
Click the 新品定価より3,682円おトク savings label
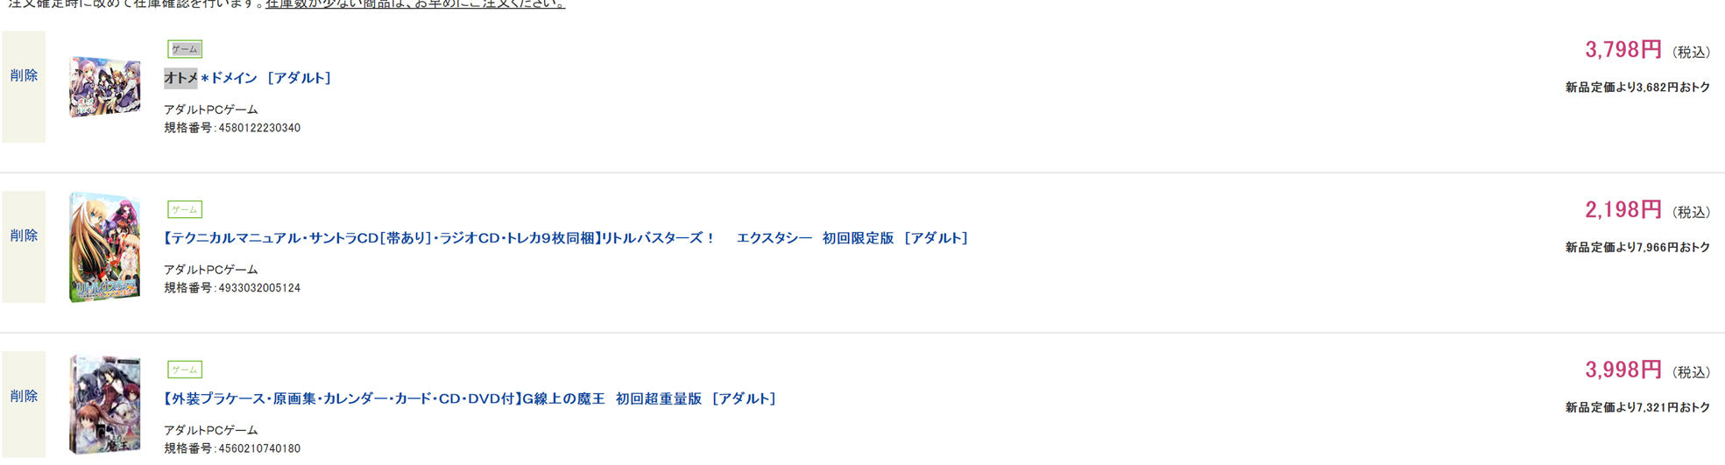pos(1637,88)
